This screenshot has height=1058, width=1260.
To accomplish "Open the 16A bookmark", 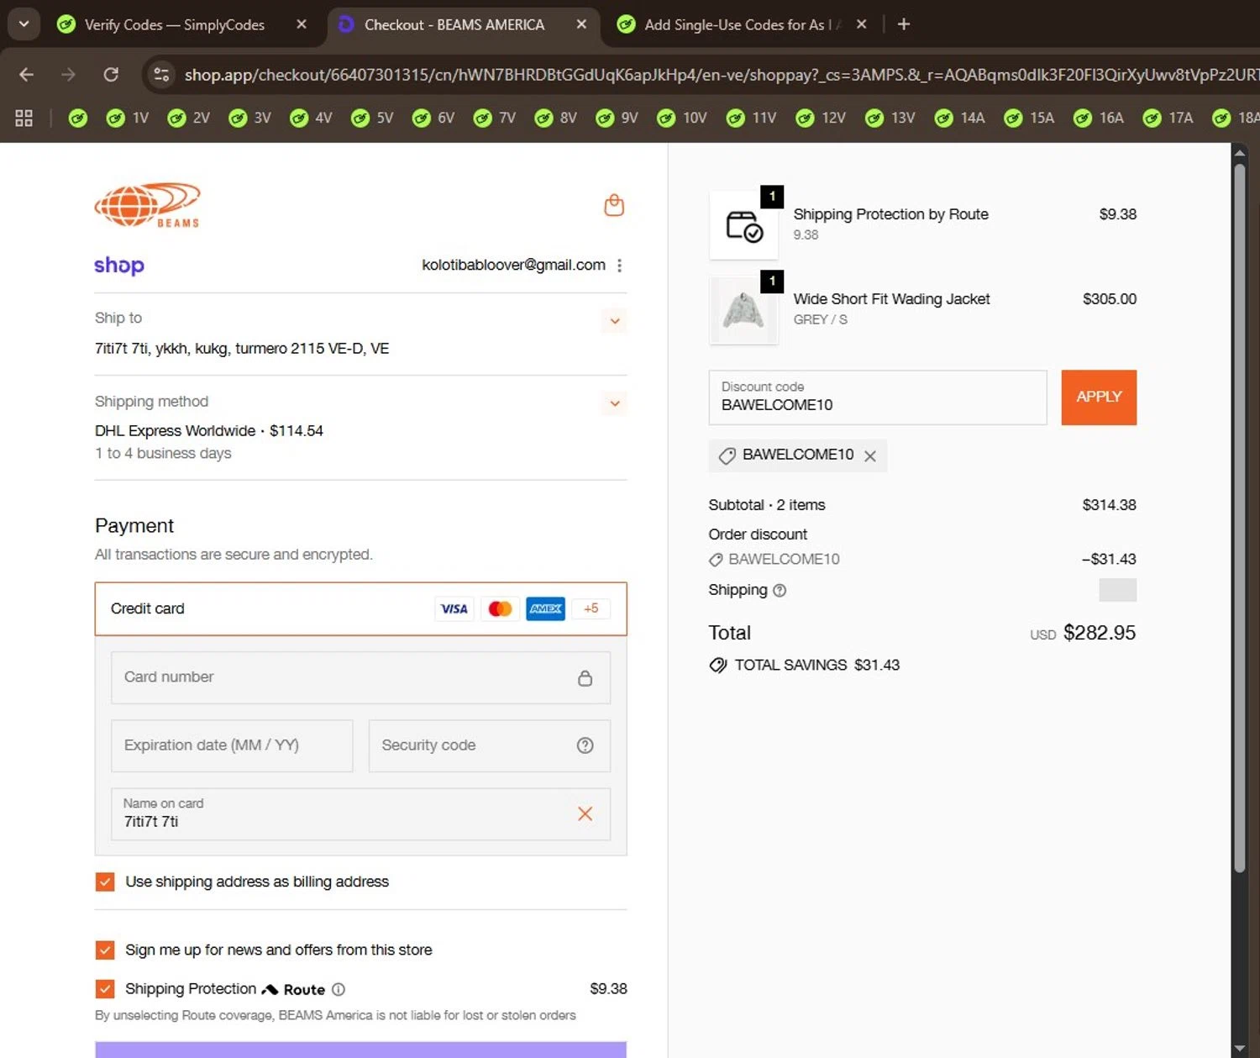I will (1099, 118).
